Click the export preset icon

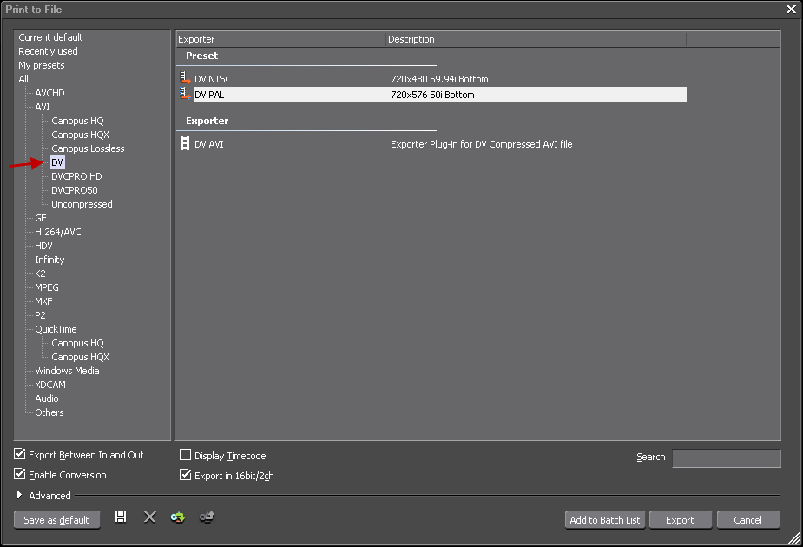coord(207,517)
